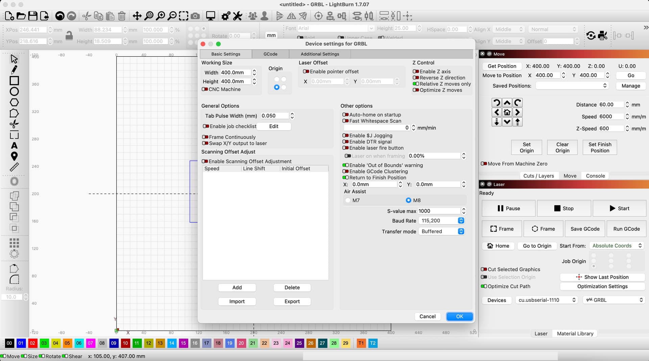Open the Saved Positions dropdown

pos(572,86)
